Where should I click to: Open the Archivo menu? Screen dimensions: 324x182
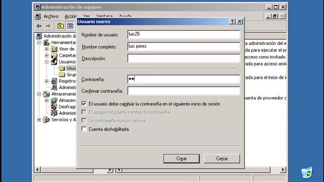(x=51, y=16)
